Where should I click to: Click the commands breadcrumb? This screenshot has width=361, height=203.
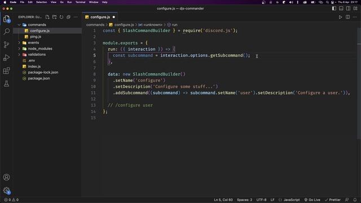pos(95,25)
